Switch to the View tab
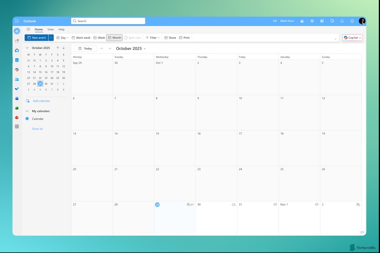380x253 pixels. pos(51,29)
